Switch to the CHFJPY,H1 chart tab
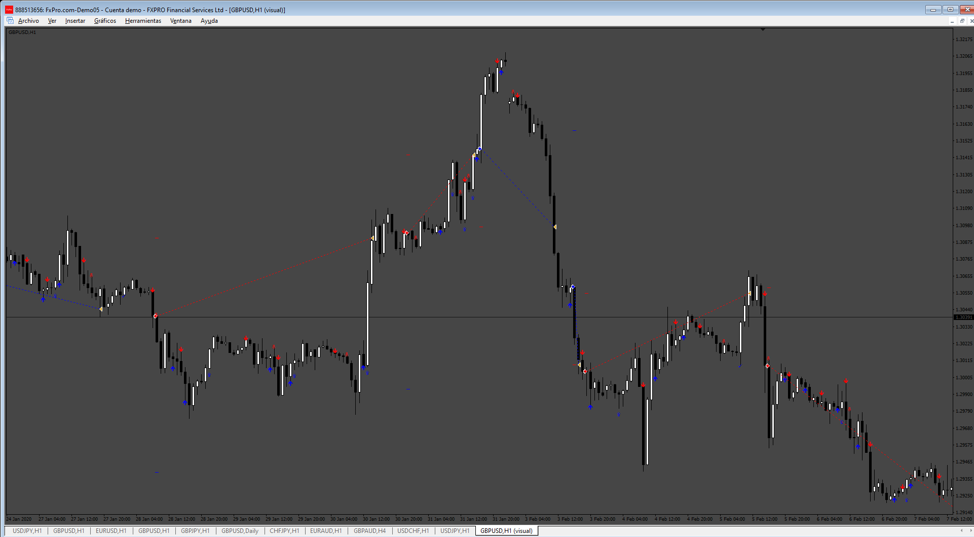This screenshot has width=974, height=537. coord(284,531)
